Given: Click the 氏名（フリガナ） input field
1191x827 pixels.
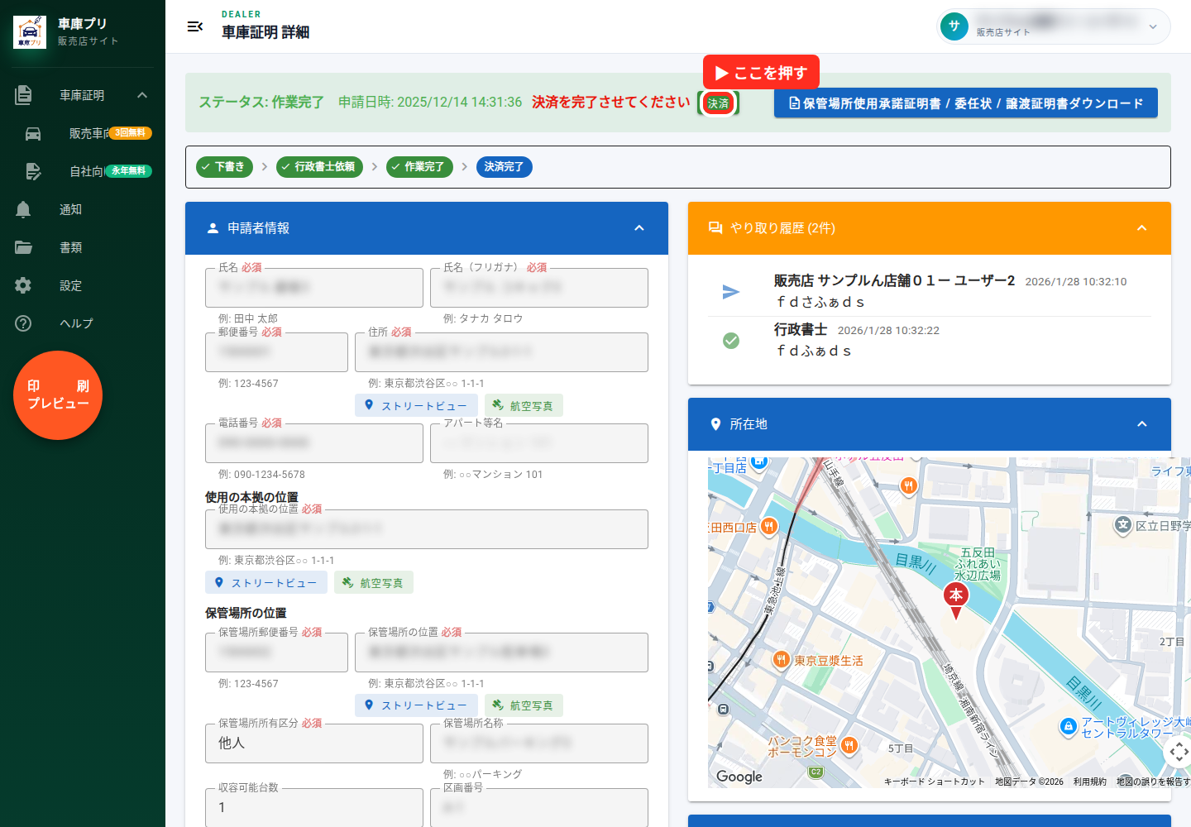Looking at the screenshot, I should (539, 288).
